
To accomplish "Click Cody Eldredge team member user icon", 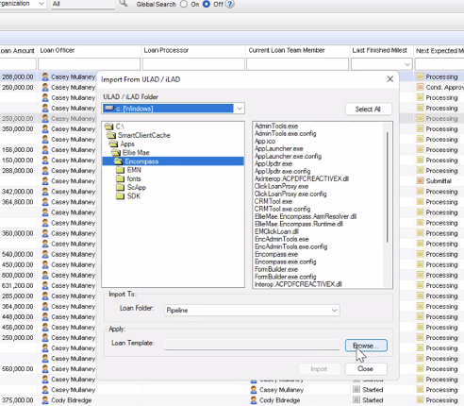I will (254, 400).
